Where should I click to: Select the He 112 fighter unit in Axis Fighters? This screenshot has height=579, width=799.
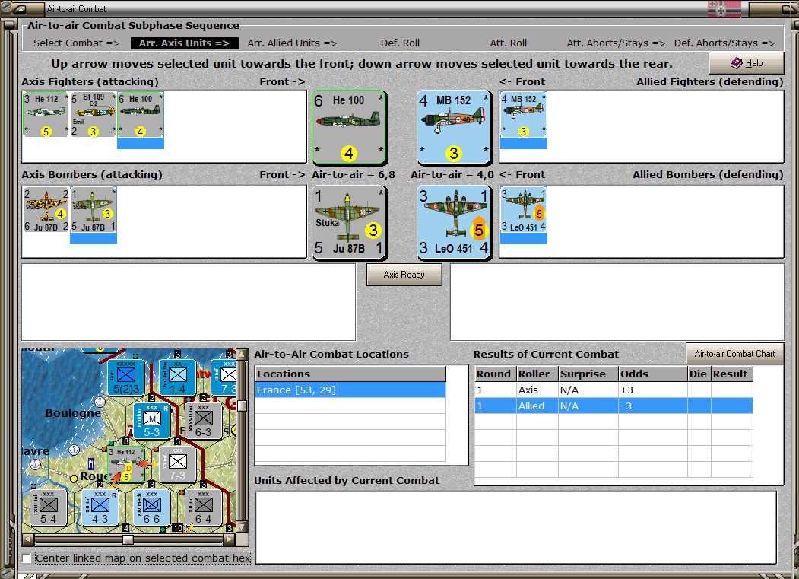point(46,115)
